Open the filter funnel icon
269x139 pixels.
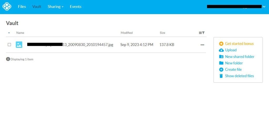coord(203,33)
